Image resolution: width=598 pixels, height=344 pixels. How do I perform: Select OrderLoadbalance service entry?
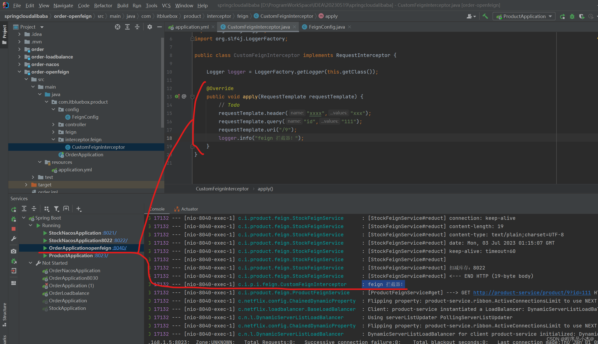point(69,293)
